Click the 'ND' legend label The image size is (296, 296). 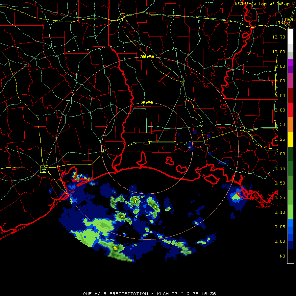pos(283,256)
